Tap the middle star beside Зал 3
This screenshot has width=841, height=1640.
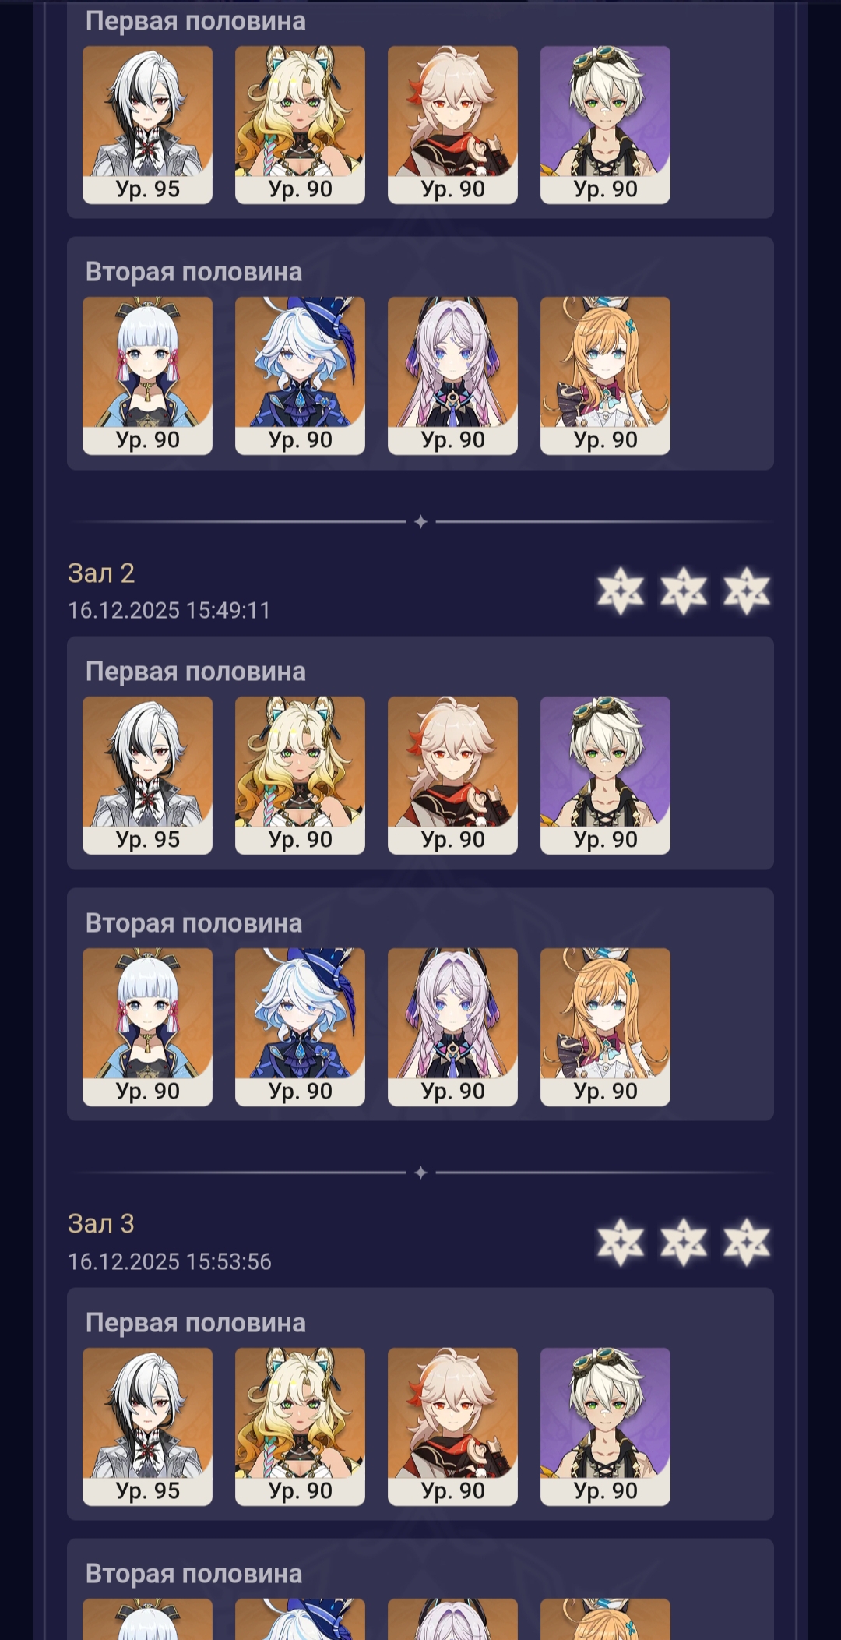pyautogui.click(x=684, y=1242)
